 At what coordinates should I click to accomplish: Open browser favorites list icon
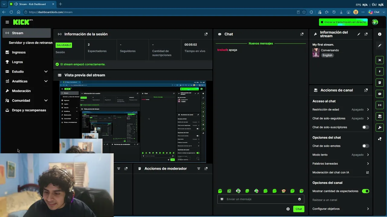(327, 12)
